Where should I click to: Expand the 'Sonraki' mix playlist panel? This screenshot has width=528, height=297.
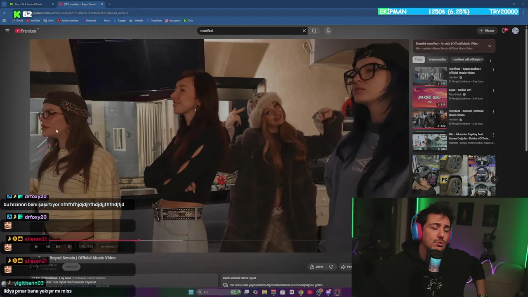click(x=490, y=46)
